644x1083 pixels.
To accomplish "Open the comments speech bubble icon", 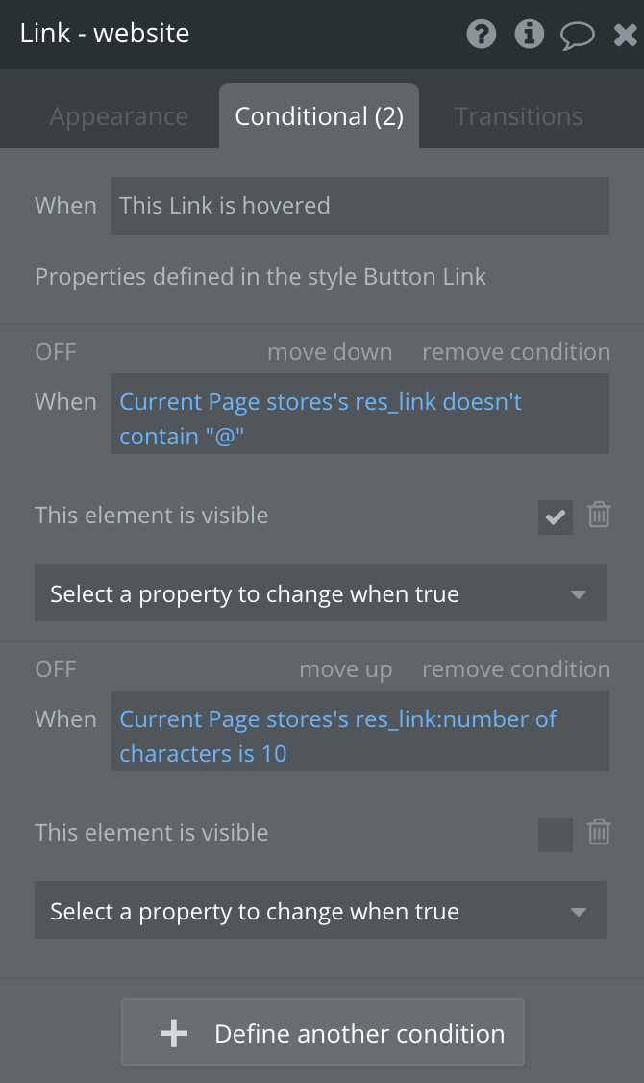I will (577, 37).
